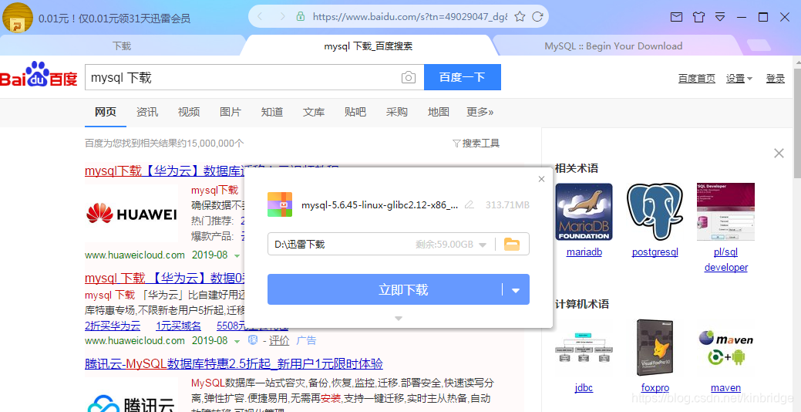Screen dimensions: 801x412
Task: Go forward with the browser forward arrow
Action: [281, 17]
